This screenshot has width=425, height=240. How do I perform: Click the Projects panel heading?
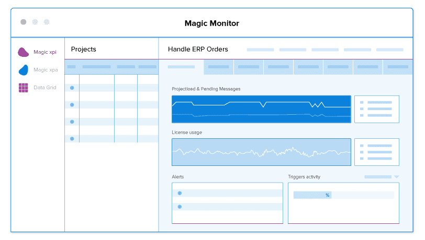84,50
